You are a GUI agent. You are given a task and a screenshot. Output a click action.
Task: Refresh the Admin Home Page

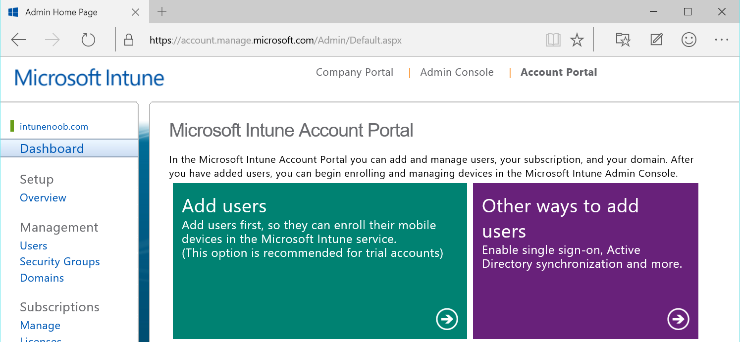pos(88,40)
